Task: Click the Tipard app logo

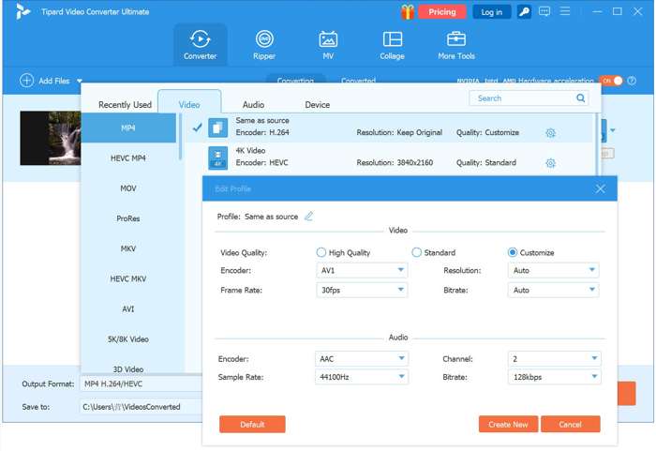Action: pyautogui.click(x=22, y=11)
